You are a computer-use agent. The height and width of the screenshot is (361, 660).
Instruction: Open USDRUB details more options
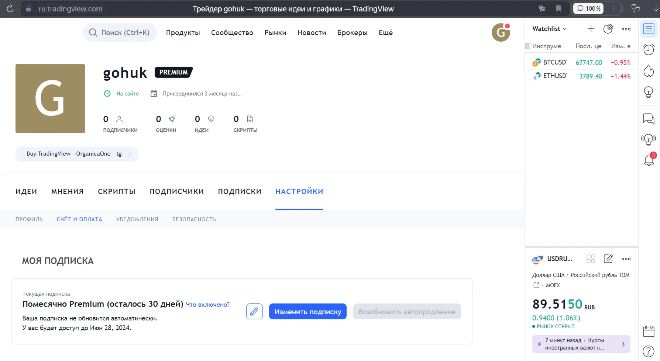click(626, 259)
